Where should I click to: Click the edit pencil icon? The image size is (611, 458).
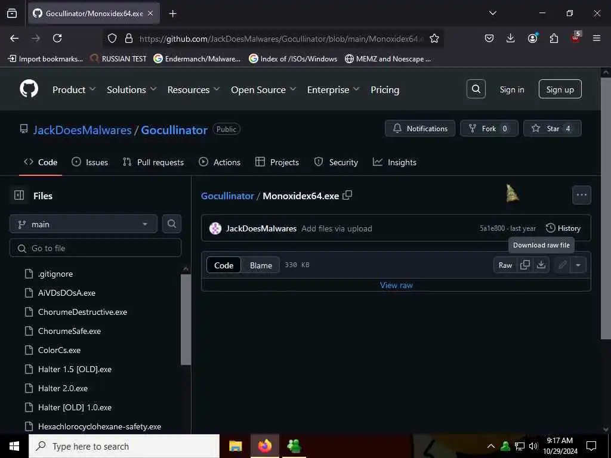click(x=562, y=265)
